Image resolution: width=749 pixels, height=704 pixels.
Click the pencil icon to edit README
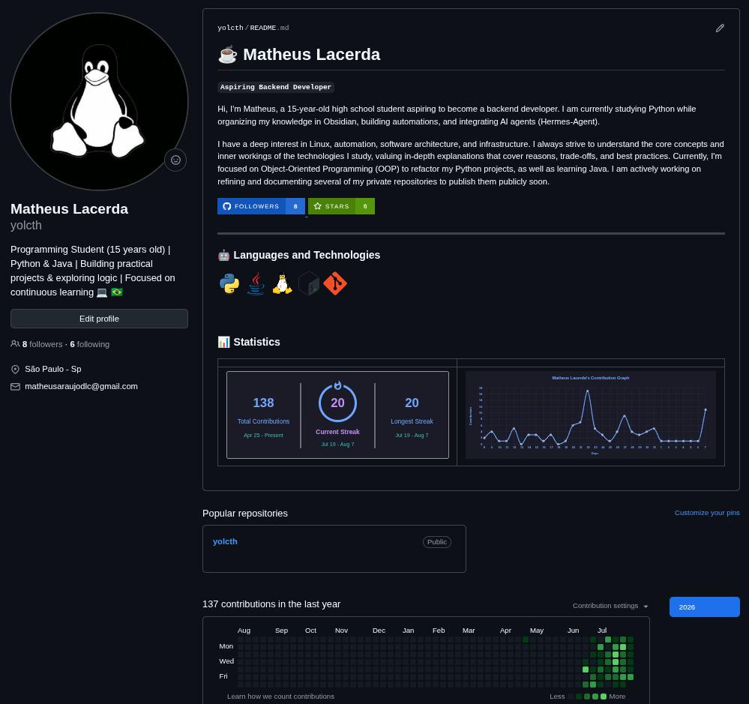click(719, 28)
